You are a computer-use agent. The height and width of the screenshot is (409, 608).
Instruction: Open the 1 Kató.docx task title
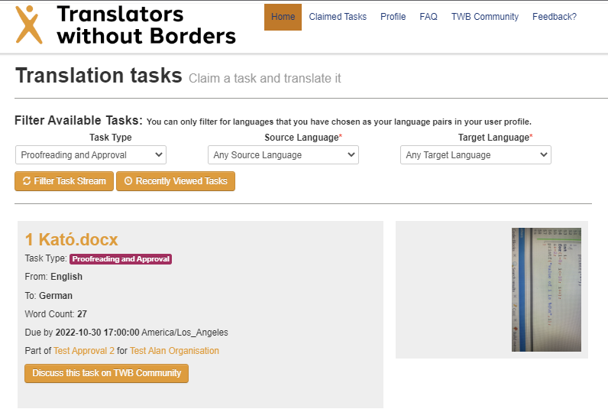coord(71,239)
